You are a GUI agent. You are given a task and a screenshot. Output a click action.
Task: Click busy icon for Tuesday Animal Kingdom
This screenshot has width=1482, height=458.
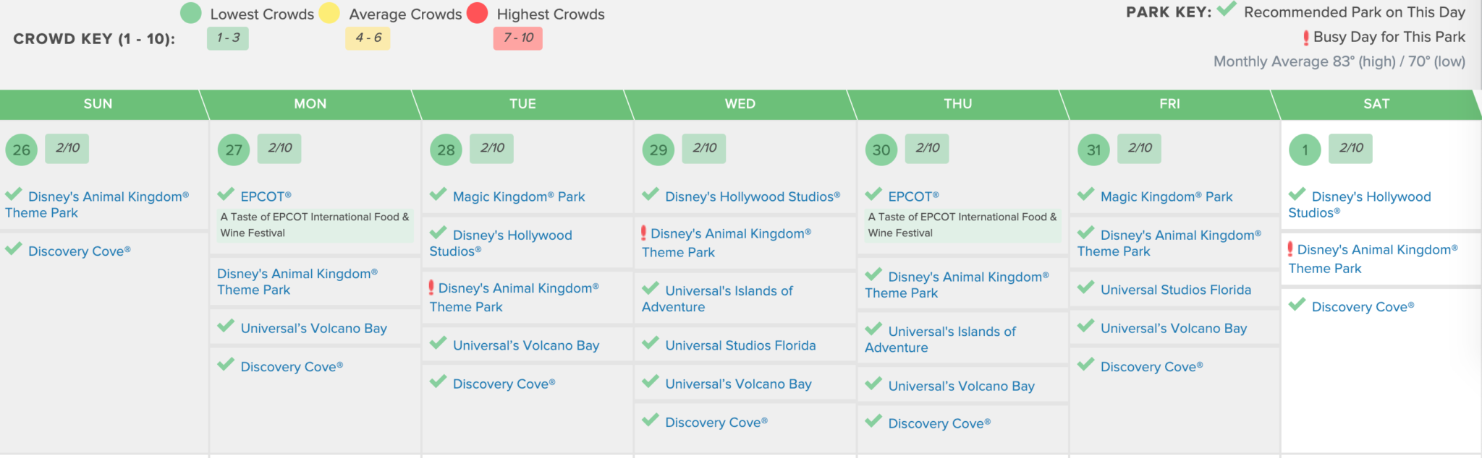coord(431,288)
